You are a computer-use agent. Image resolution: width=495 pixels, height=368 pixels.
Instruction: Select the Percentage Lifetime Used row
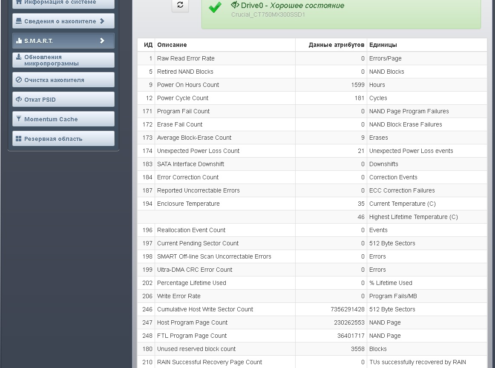[x=191, y=283]
